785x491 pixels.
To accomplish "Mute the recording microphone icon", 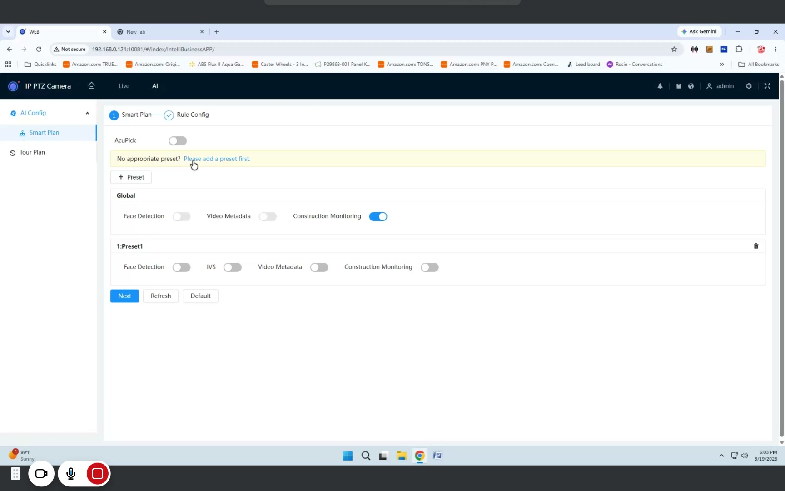I will coord(71,474).
